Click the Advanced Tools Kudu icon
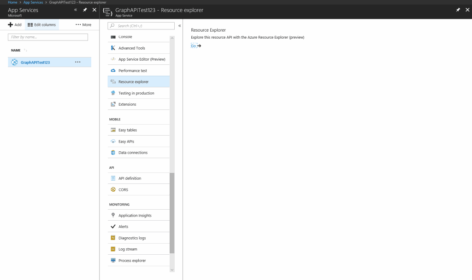The width and height of the screenshot is (472, 280). (x=113, y=48)
